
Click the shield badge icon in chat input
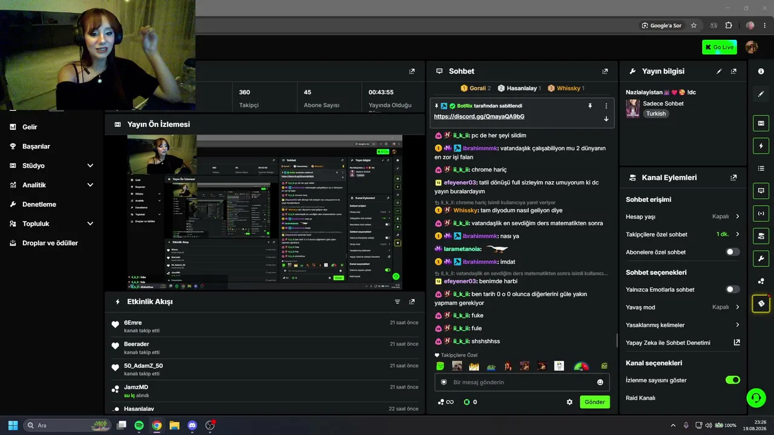(x=443, y=382)
